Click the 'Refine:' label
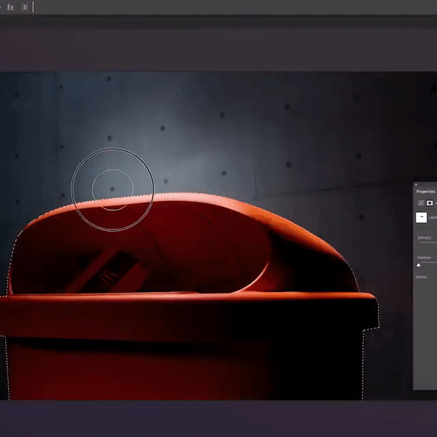This screenshot has width=437, height=437. point(422,277)
